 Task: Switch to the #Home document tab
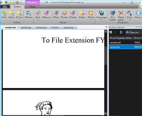(x=55, y=27)
